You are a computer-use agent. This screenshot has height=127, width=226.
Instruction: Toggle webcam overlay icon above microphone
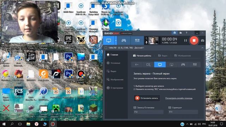[x=147, y=38]
